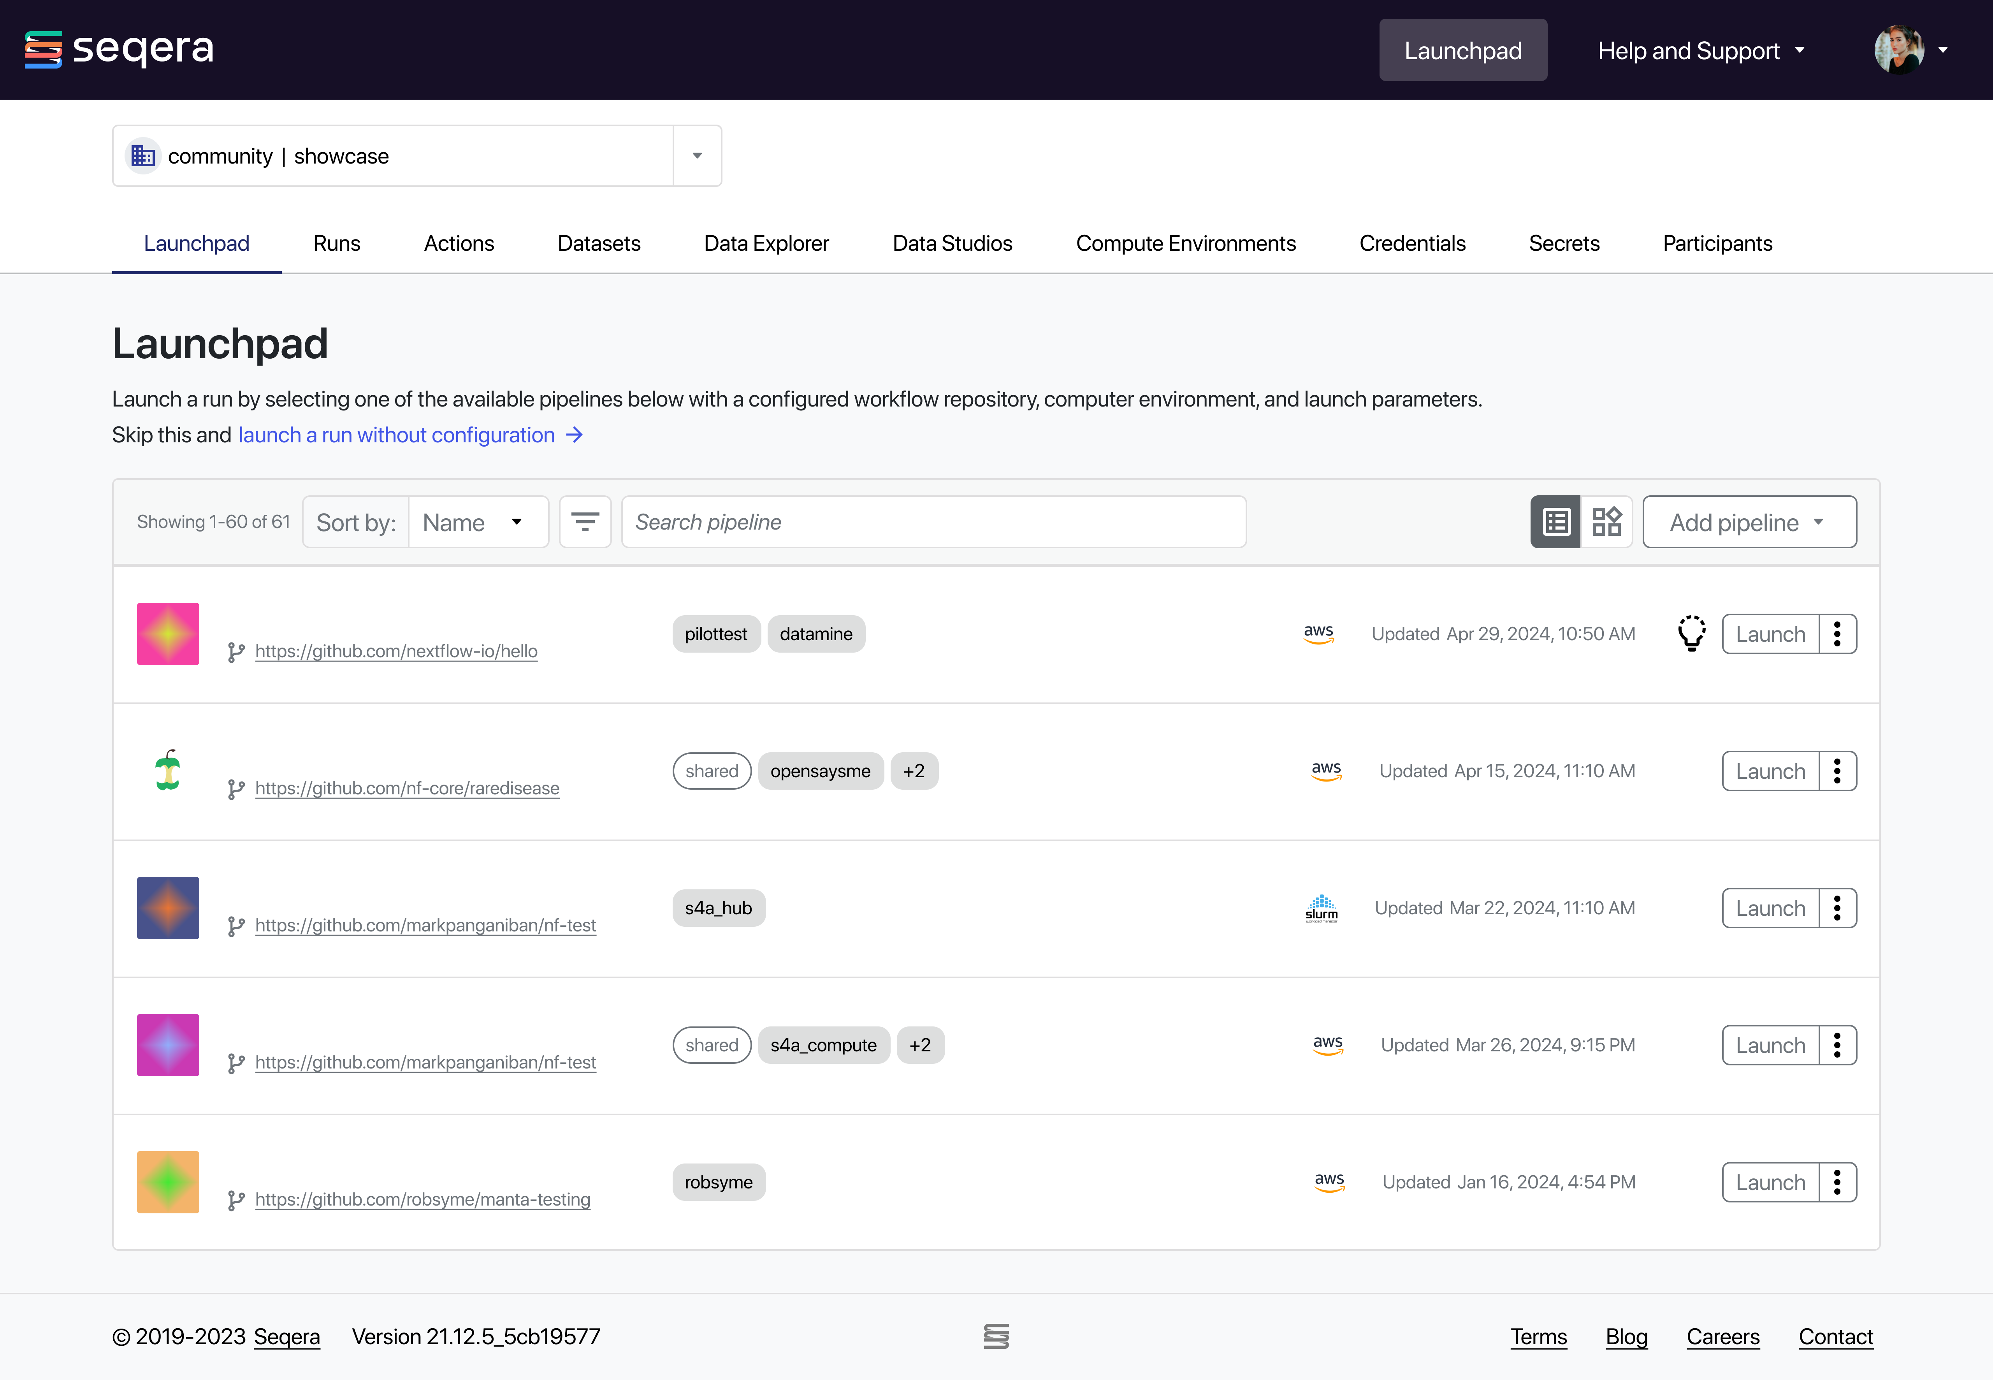Screen dimensions: 1993x1380
Task: Open kebab menu for s4a_hub pipeline
Action: [x=1837, y=908]
